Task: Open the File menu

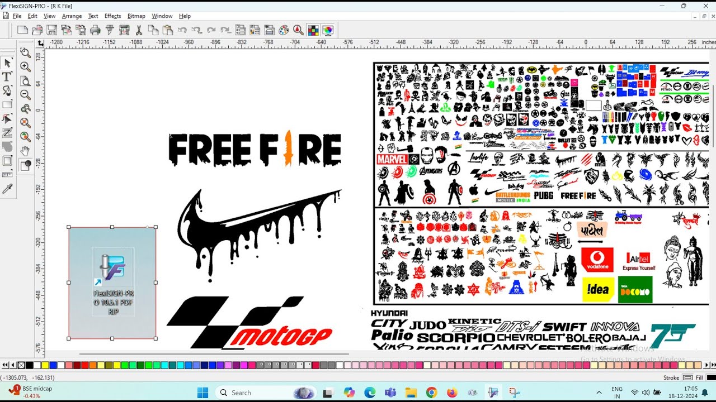Action: click(x=17, y=16)
